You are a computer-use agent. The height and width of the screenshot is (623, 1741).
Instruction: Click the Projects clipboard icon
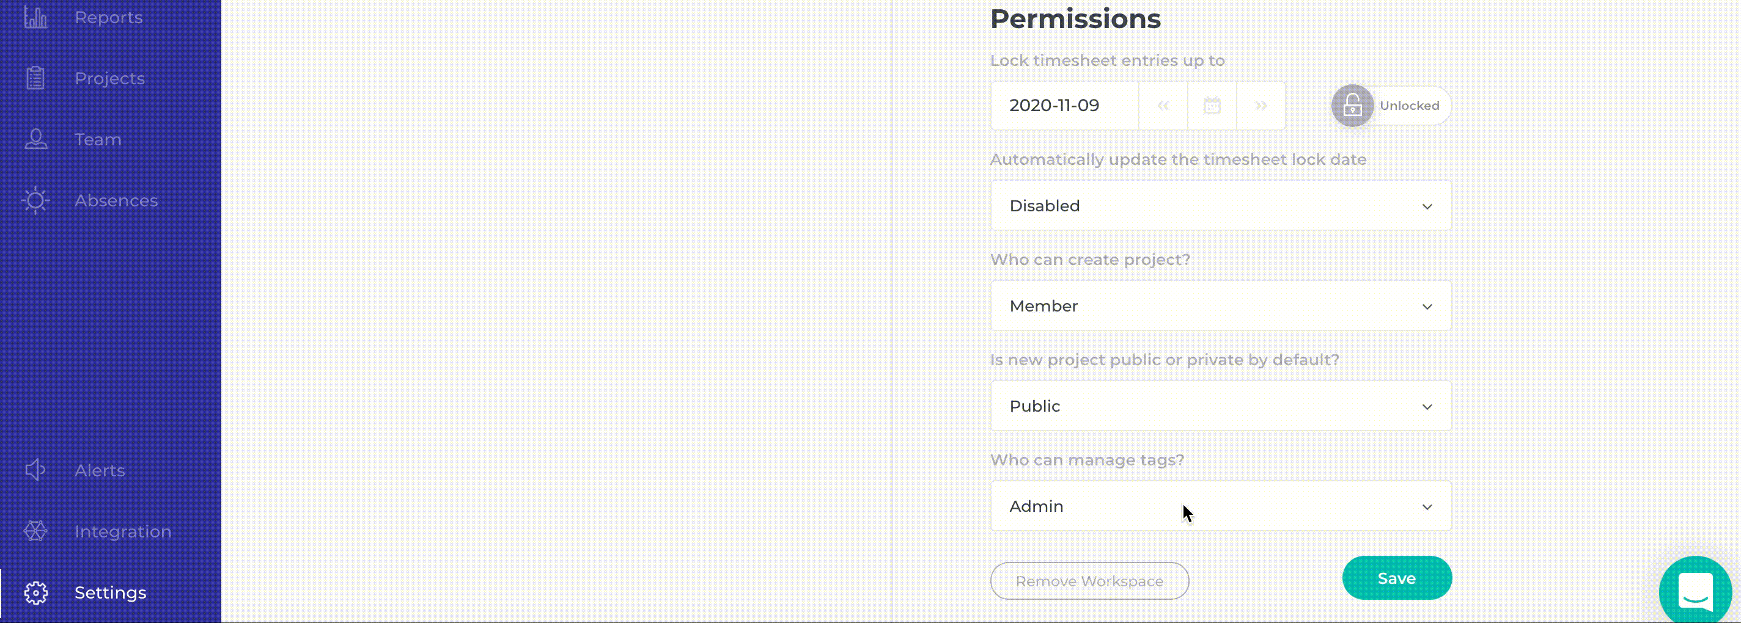click(35, 78)
